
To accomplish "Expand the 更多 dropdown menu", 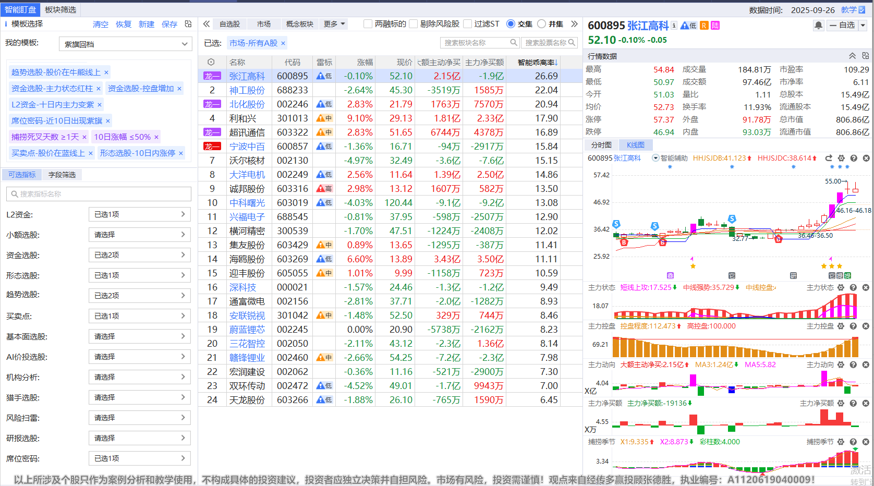I will click(x=334, y=24).
